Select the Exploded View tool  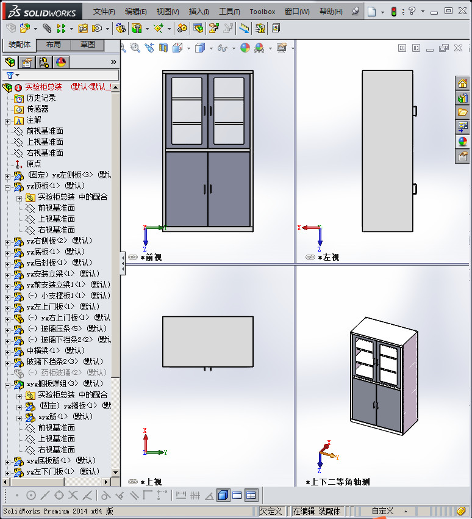[x=213, y=29]
